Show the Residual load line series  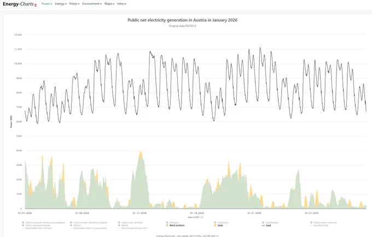coord(319,226)
